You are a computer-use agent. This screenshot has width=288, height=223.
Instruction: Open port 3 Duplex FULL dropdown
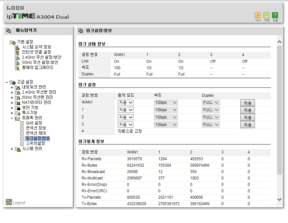coord(211,125)
